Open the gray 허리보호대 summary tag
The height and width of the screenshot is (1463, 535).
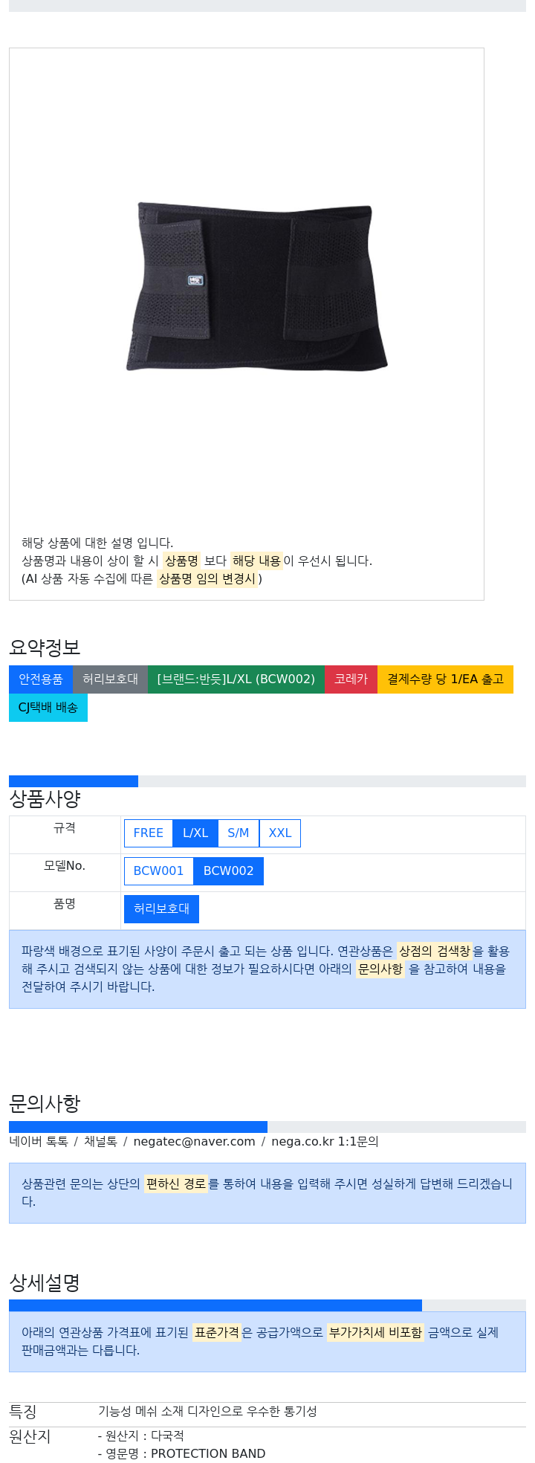[110, 679]
